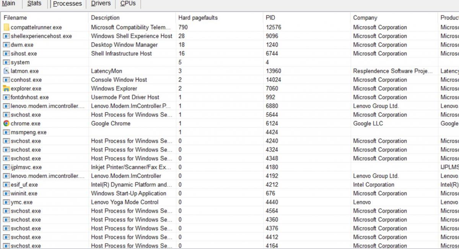Screen dimensions: 459x249
Task: Click PID value 6124
Action: pos(272,124)
